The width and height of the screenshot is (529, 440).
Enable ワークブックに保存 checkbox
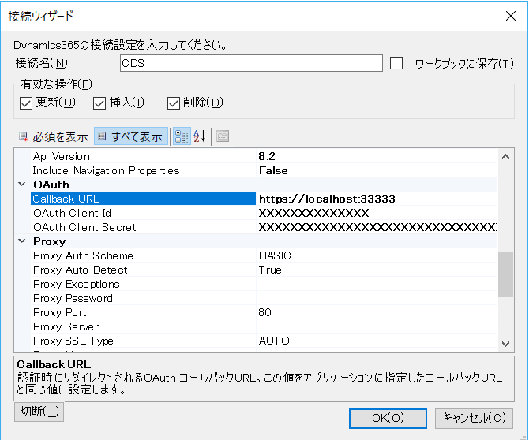coord(396,63)
